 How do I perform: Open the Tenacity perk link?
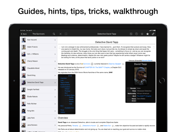tap(75, 126)
